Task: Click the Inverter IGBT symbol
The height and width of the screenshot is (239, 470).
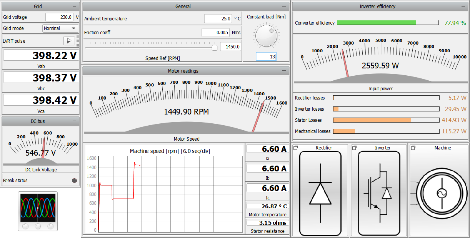Action: pos(379,193)
